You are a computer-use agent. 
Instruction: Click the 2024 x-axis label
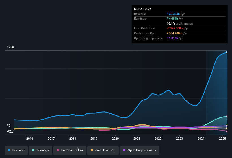click(x=201, y=139)
